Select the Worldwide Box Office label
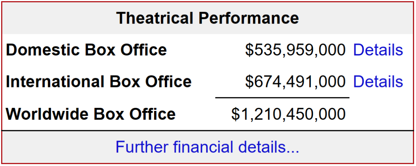Viewport: 416px width, 166px height. 91,114
